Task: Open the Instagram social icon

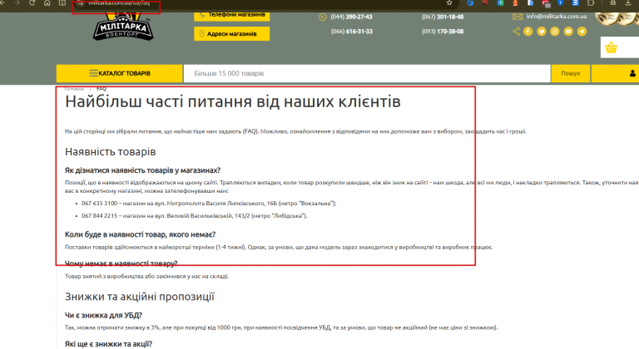Action: (555, 32)
